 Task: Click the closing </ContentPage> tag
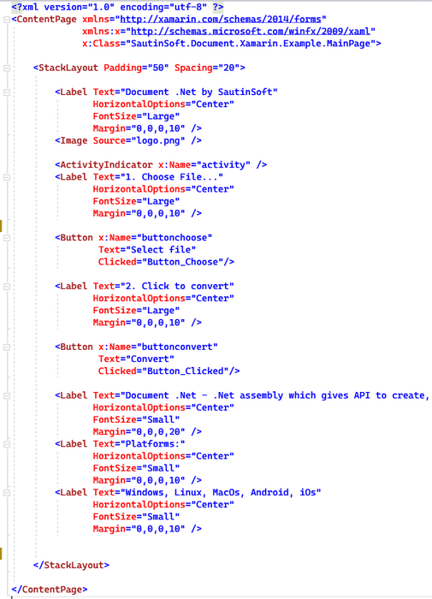click(50, 590)
